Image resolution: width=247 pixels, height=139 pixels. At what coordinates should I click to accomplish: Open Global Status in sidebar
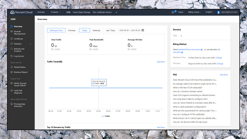click(20, 67)
